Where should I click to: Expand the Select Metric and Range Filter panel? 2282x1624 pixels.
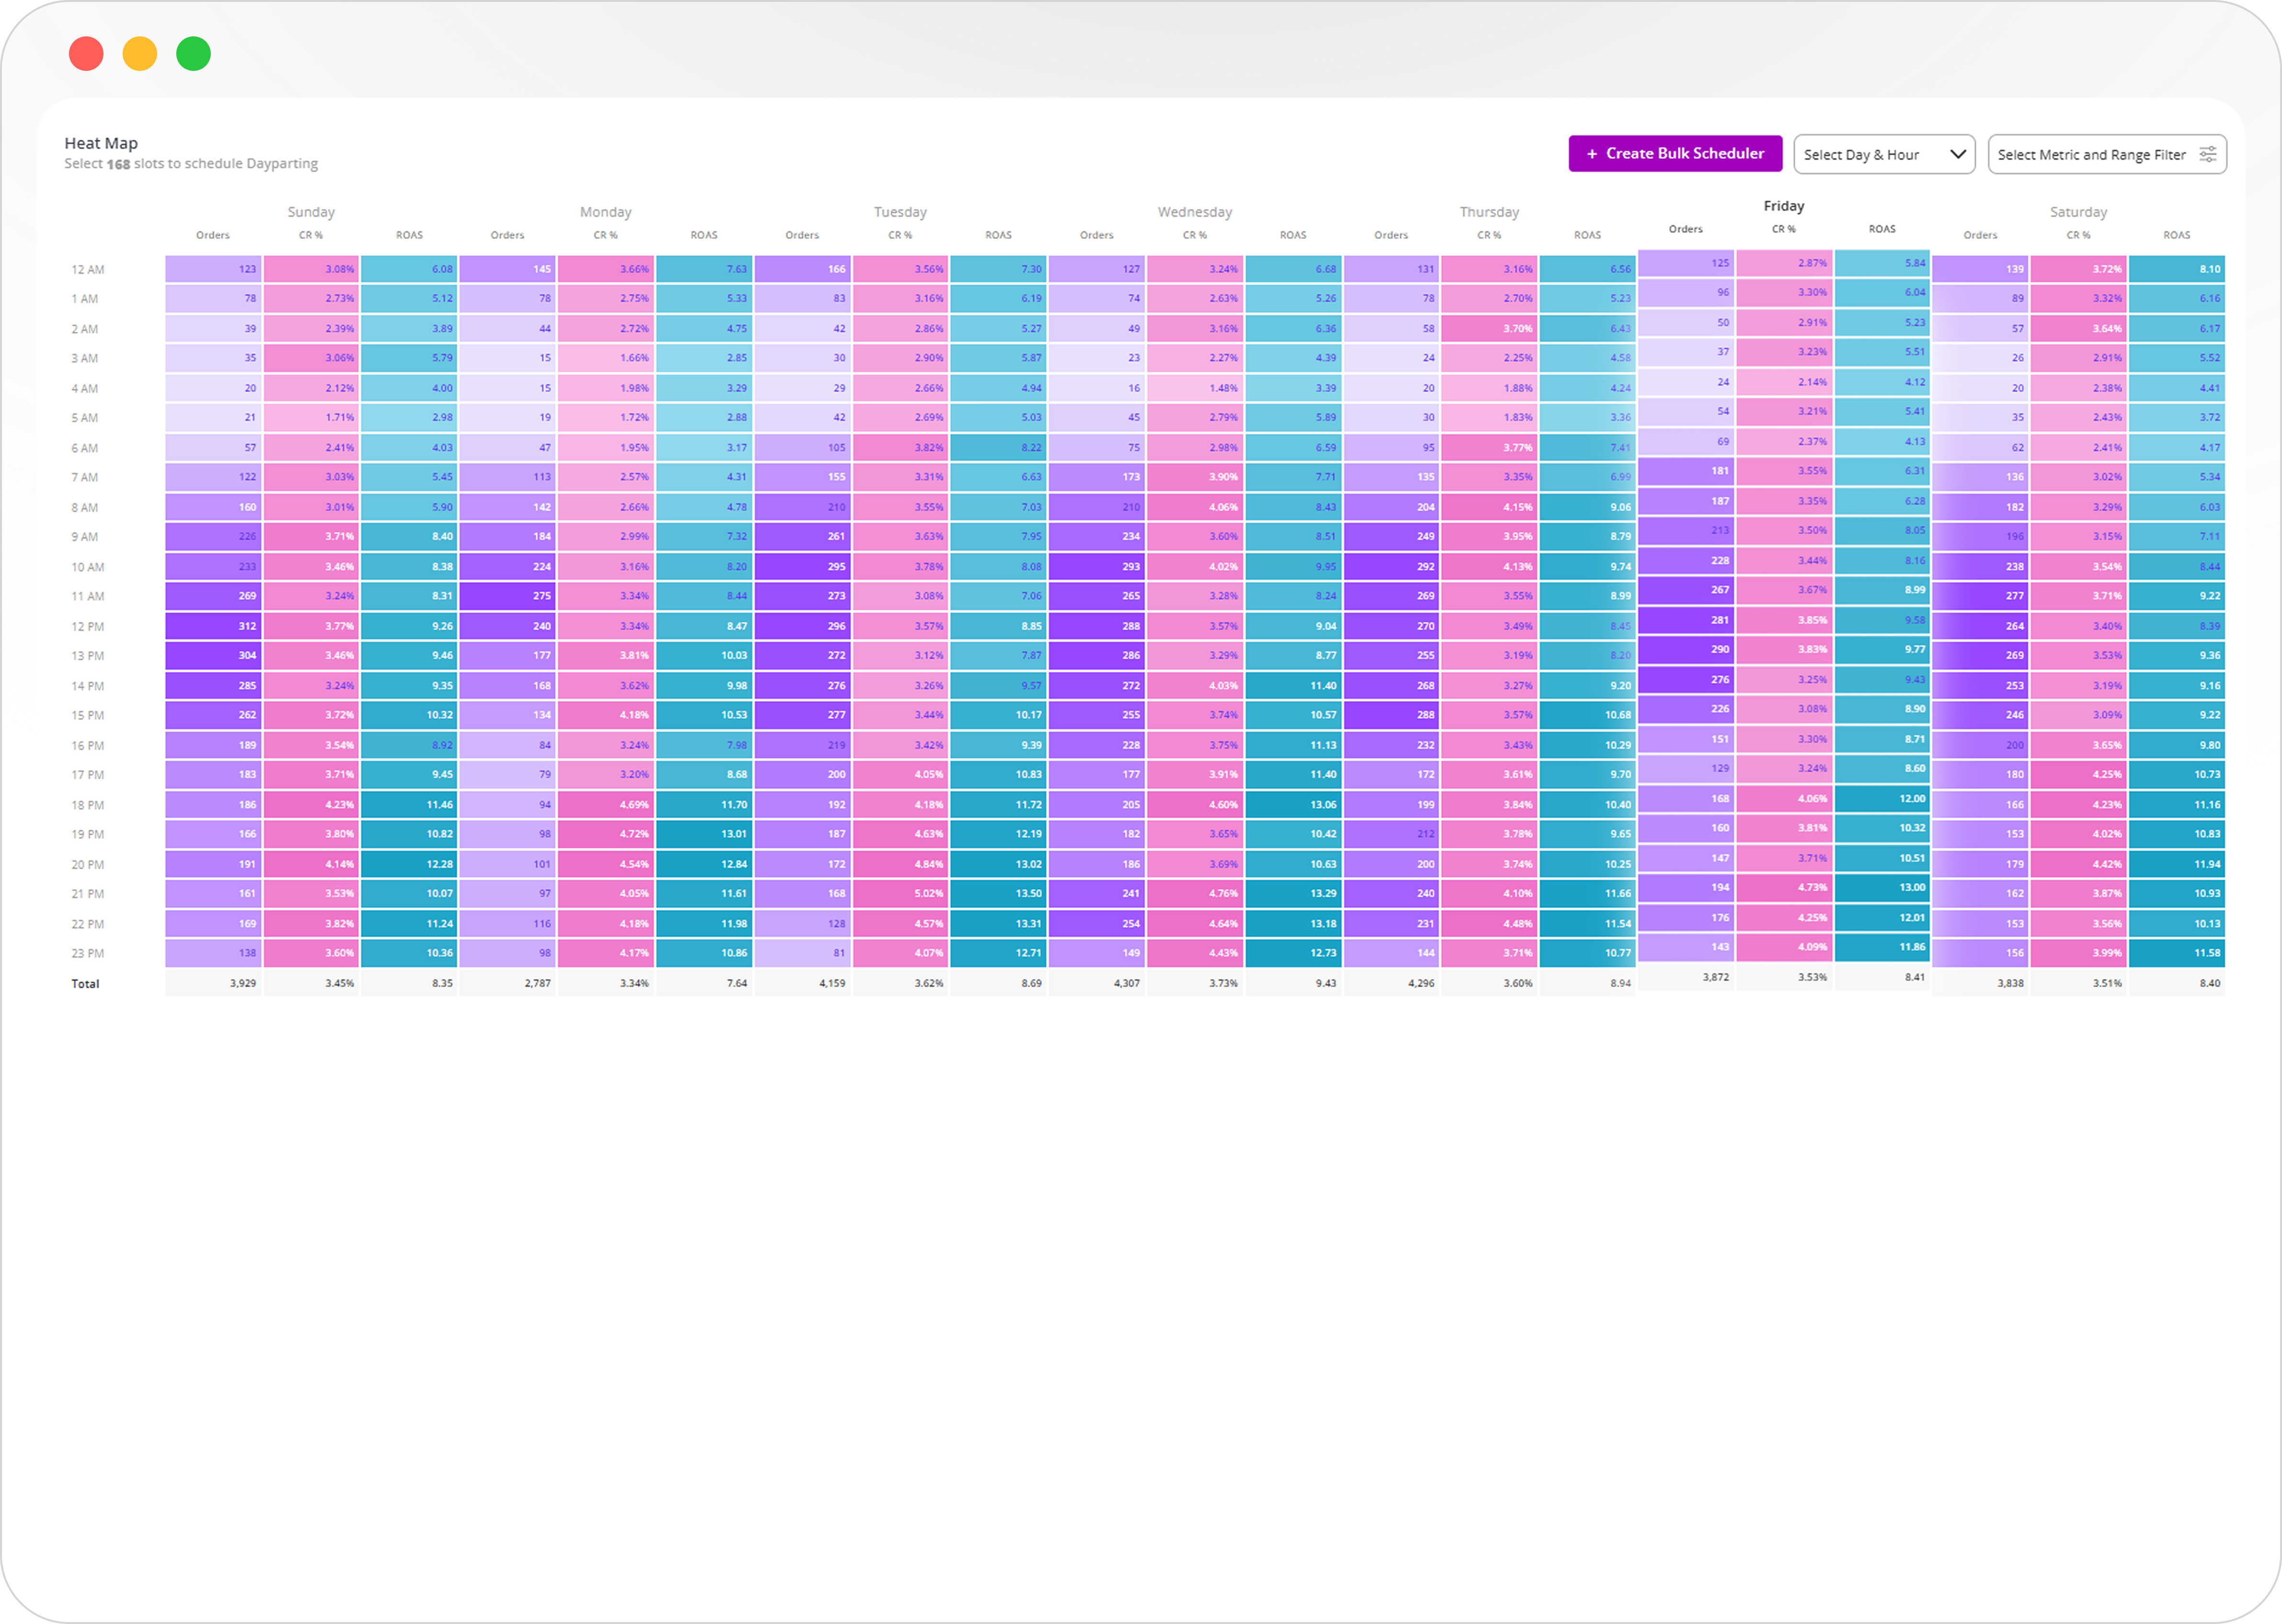click(2106, 154)
